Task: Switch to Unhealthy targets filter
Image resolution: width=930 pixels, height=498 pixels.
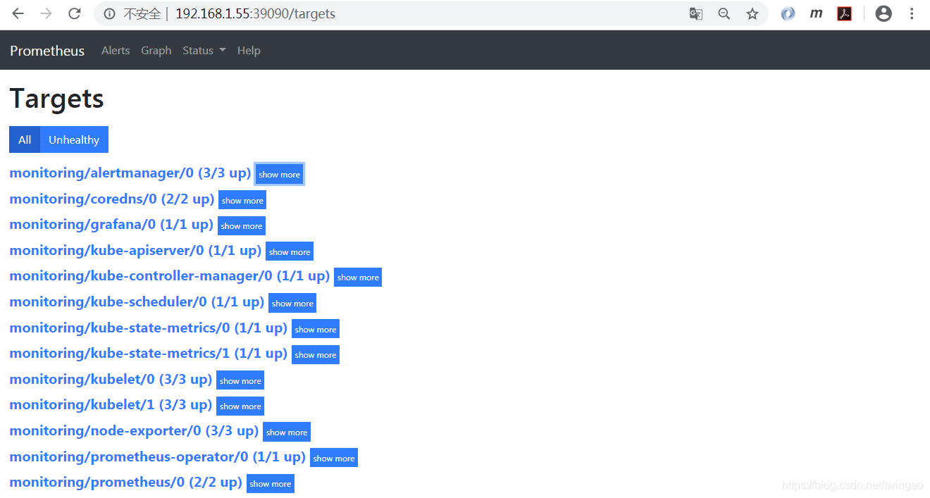Action: [74, 139]
